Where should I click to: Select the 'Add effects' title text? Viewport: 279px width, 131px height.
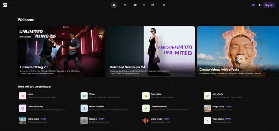tap(218, 94)
